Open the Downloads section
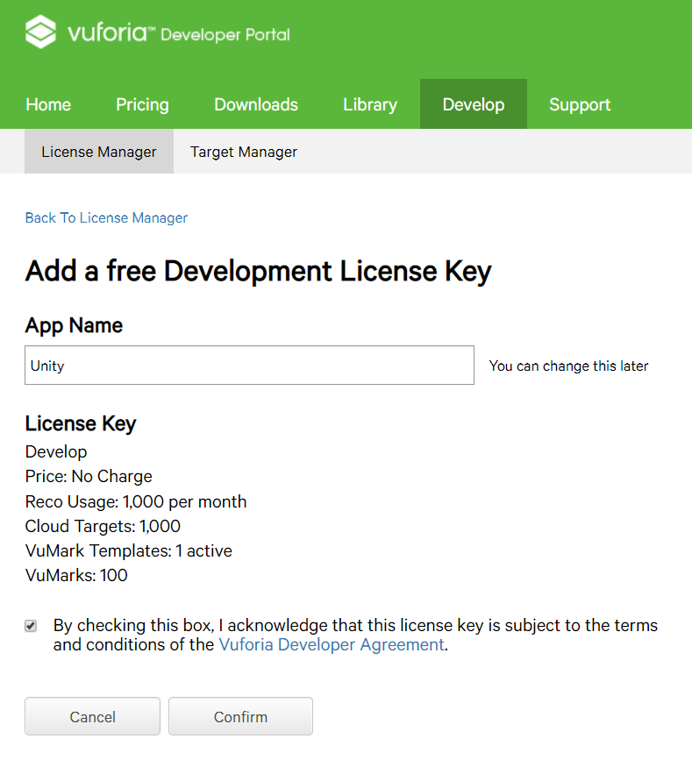 point(256,104)
